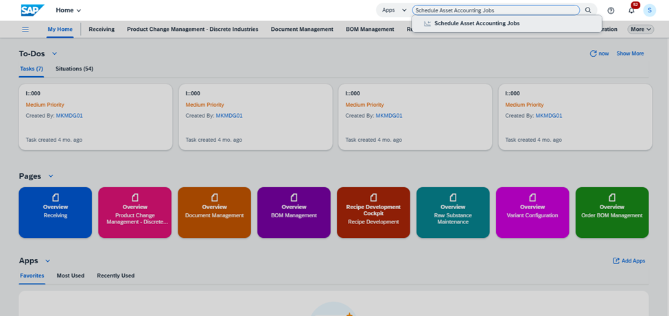The height and width of the screenshot is (316, 669).
Task: Open Raw Substance Maintenance page tile
Action: (453, 212)
